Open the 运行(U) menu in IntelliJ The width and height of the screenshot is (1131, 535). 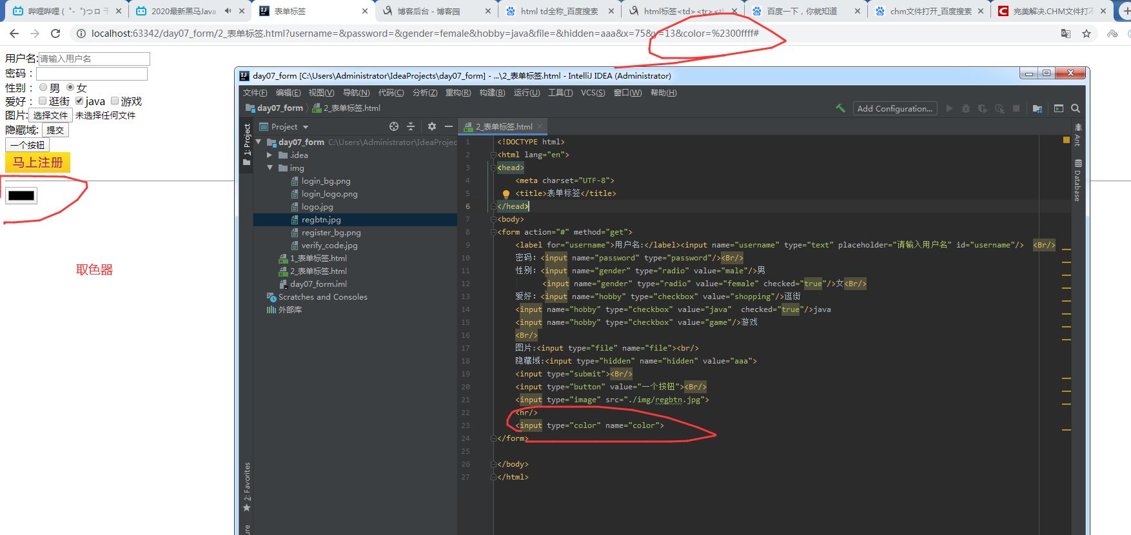[x=527, y=93]
